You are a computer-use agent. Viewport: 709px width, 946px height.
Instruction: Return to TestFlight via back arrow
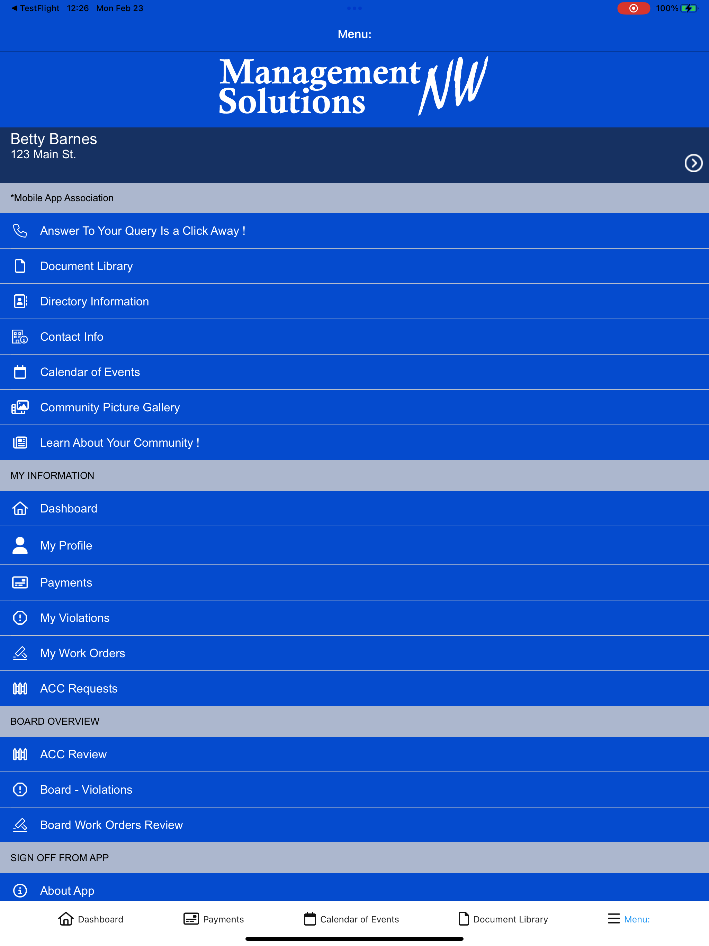(35, 8)
